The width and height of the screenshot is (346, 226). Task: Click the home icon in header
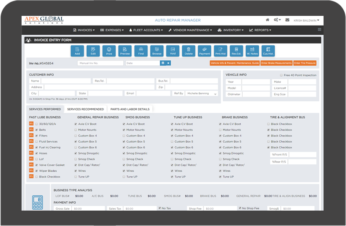[267, 20]
